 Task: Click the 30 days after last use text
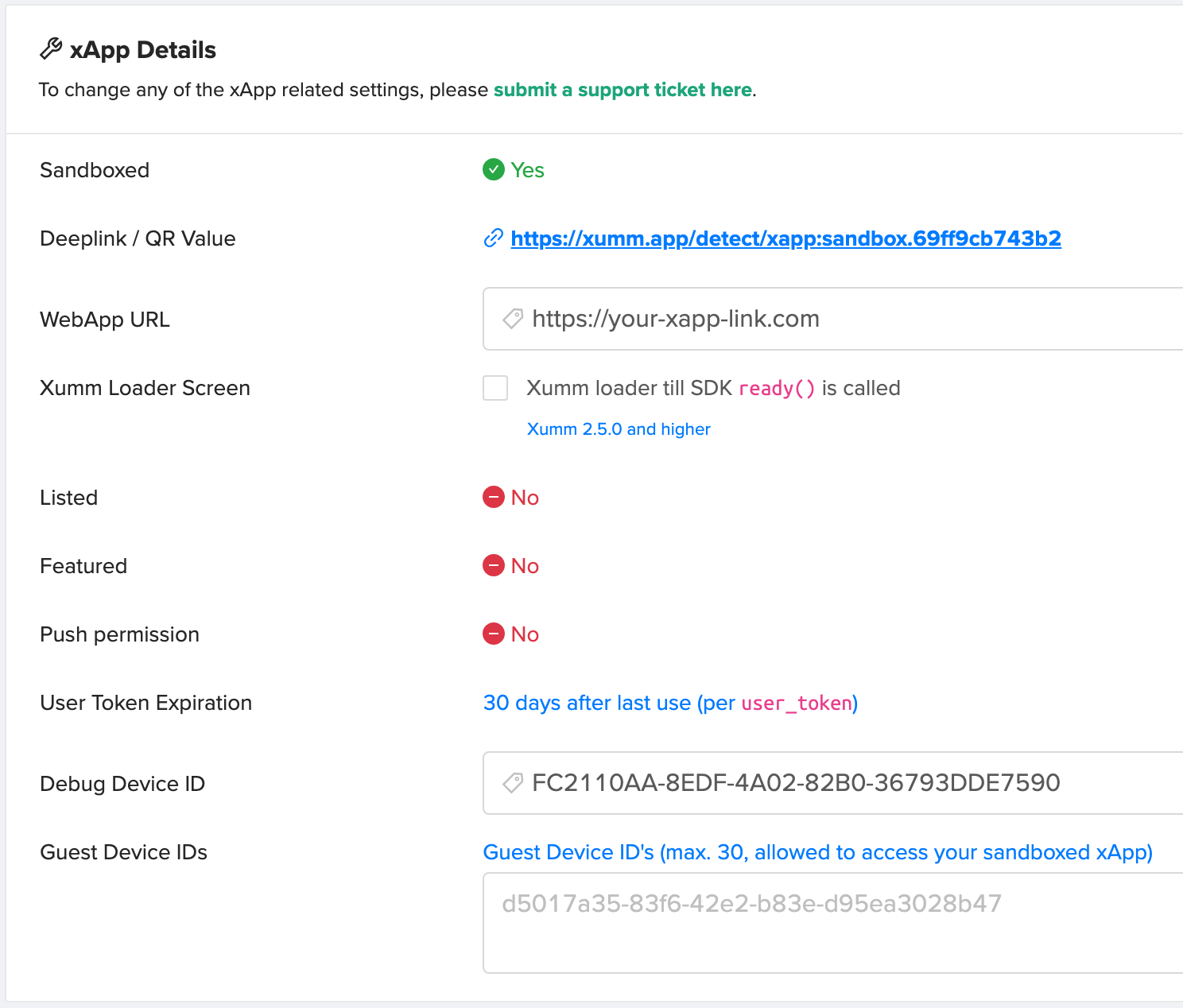point(587,704)
